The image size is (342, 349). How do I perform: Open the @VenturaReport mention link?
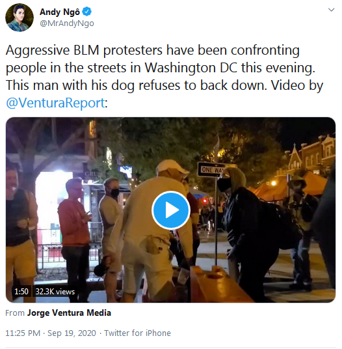(55, 103)
